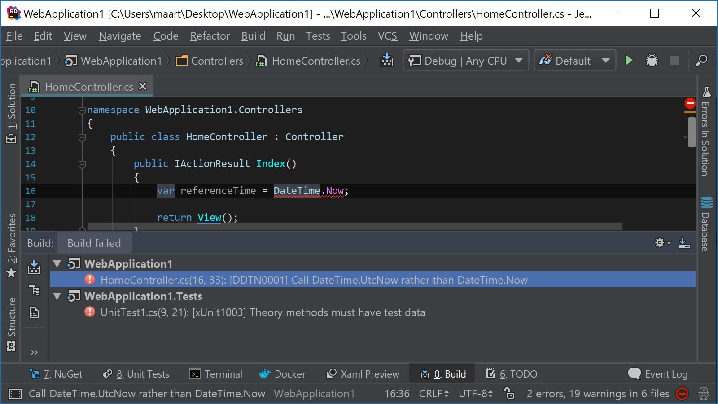Screen dimensions: 718x404
Task: Open the Window menu
Action: [429, 36]
